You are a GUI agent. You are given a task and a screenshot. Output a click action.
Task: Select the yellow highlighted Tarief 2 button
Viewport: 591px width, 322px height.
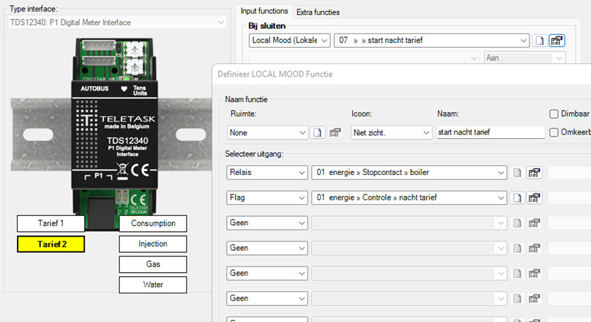[x=51, y=244]
